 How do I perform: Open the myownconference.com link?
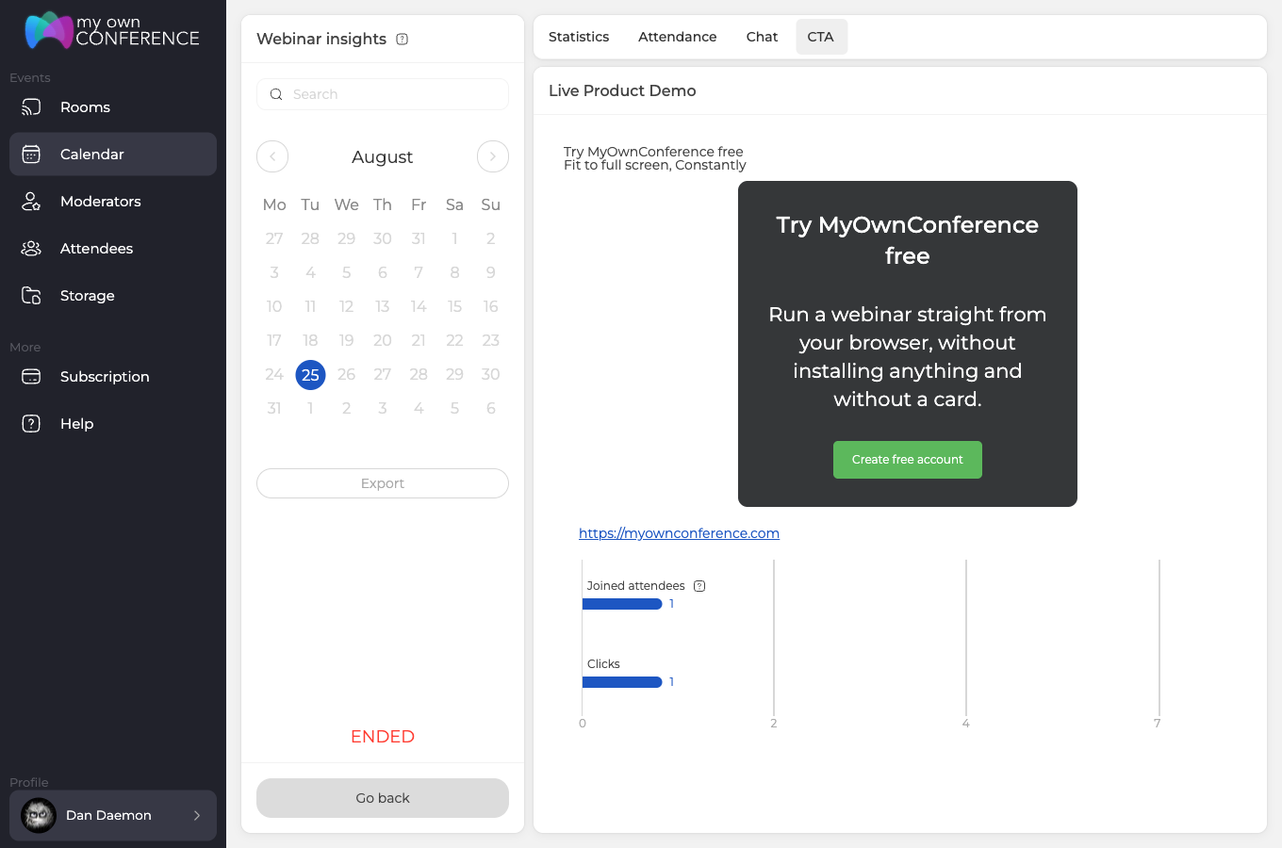(x=679, y=533)
